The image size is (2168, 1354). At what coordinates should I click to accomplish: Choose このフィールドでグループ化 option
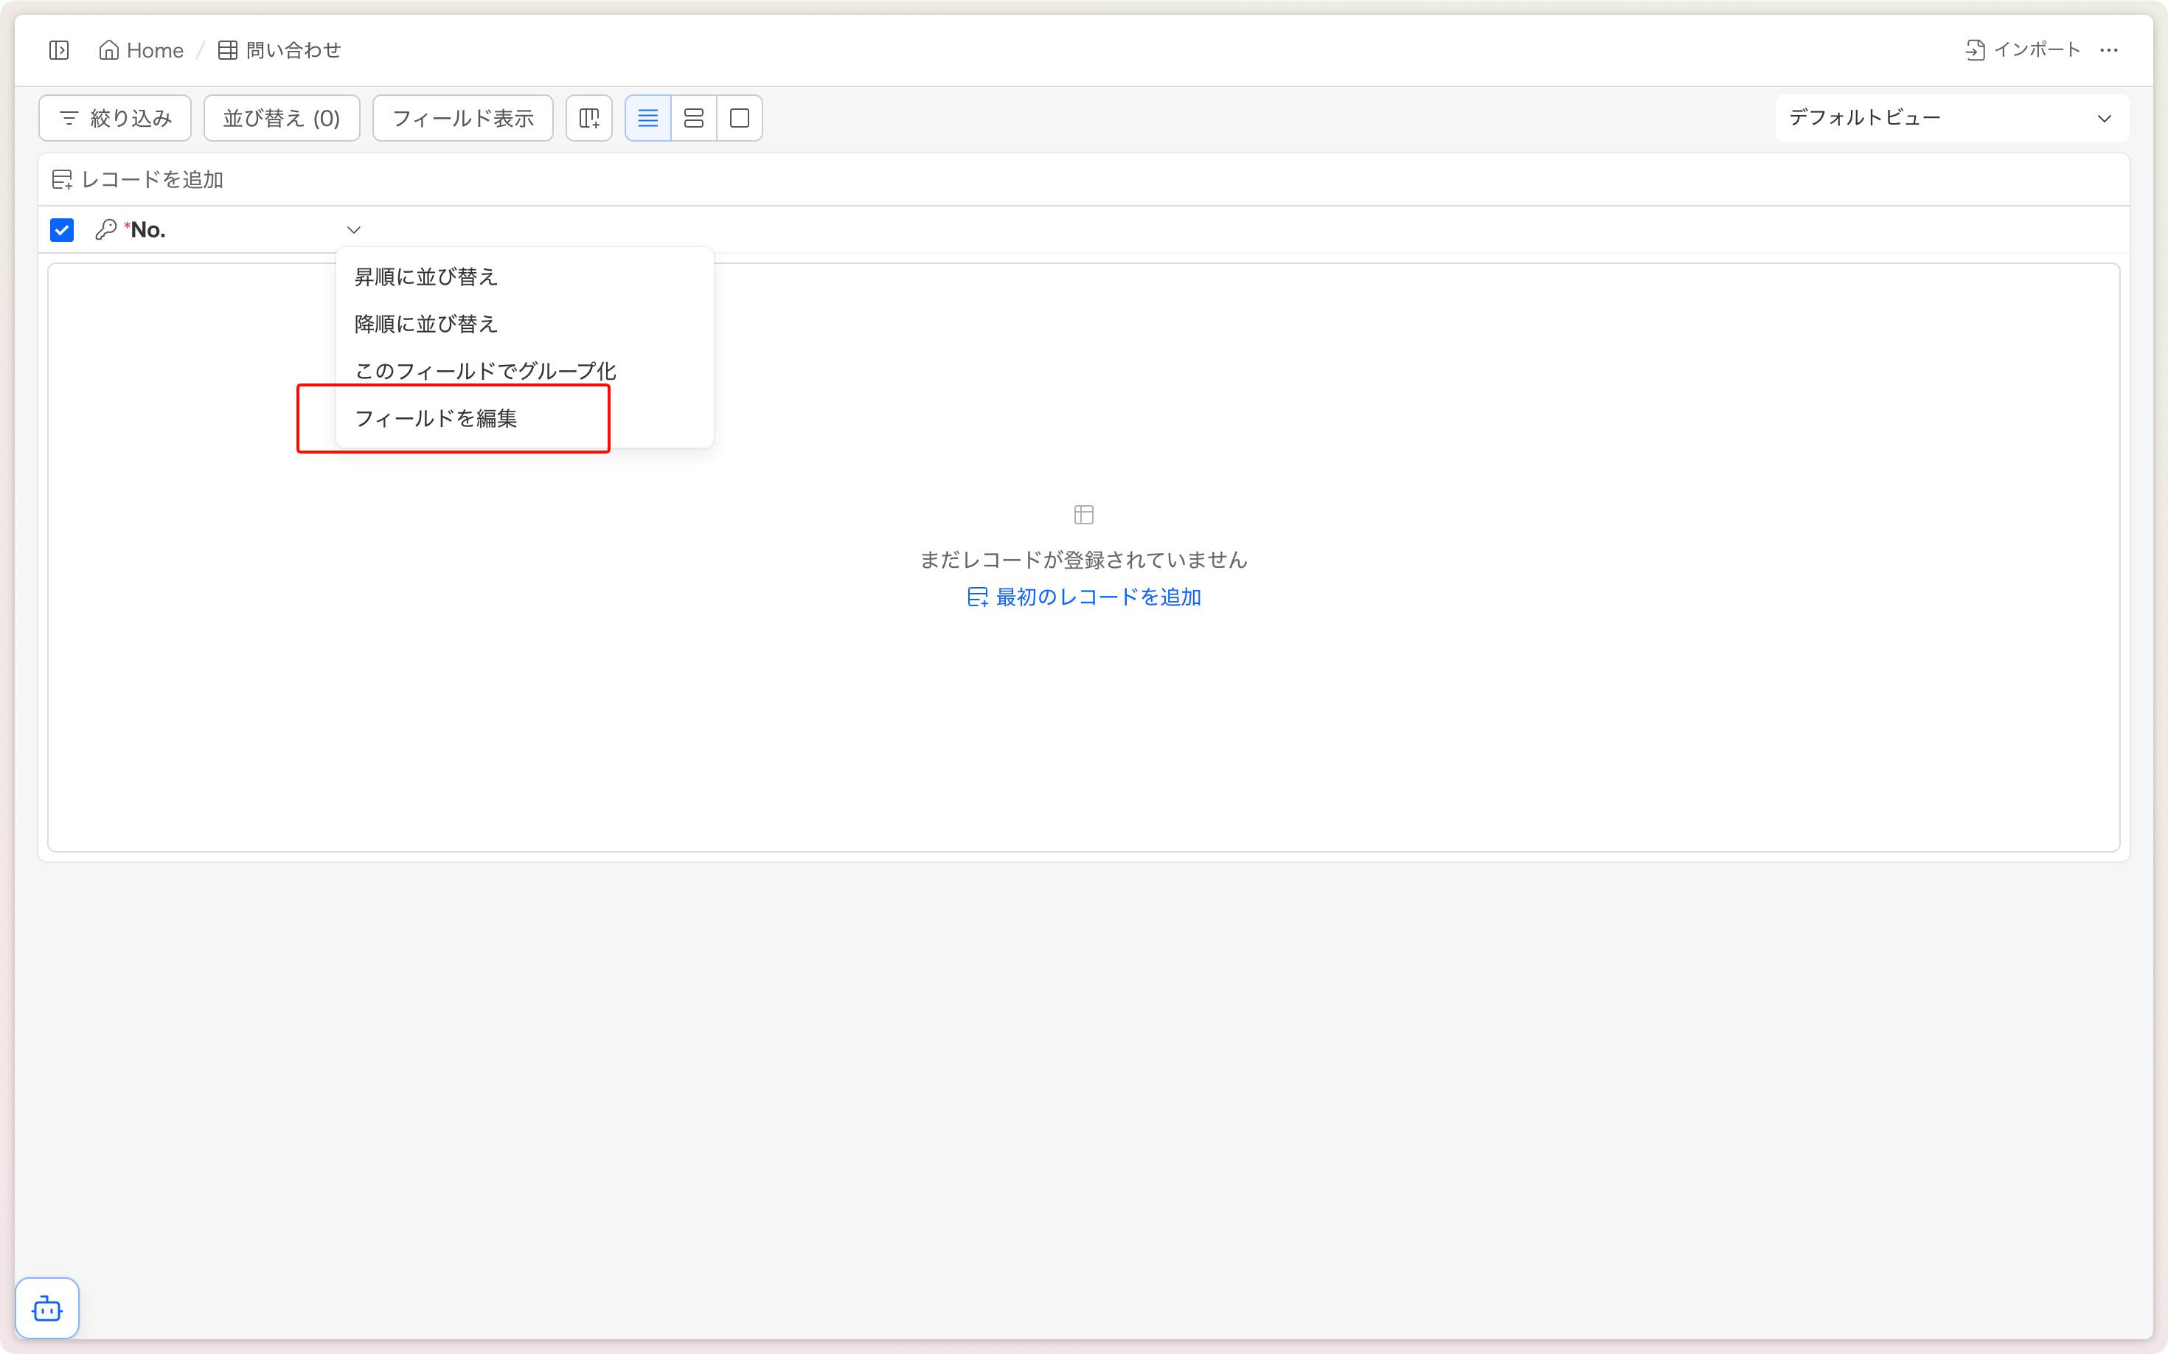click(484, 371)
